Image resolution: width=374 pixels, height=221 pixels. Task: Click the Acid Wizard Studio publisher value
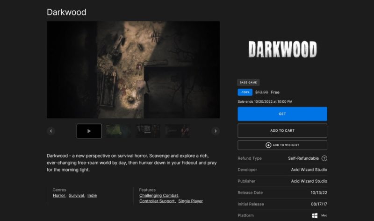(309, 181)
